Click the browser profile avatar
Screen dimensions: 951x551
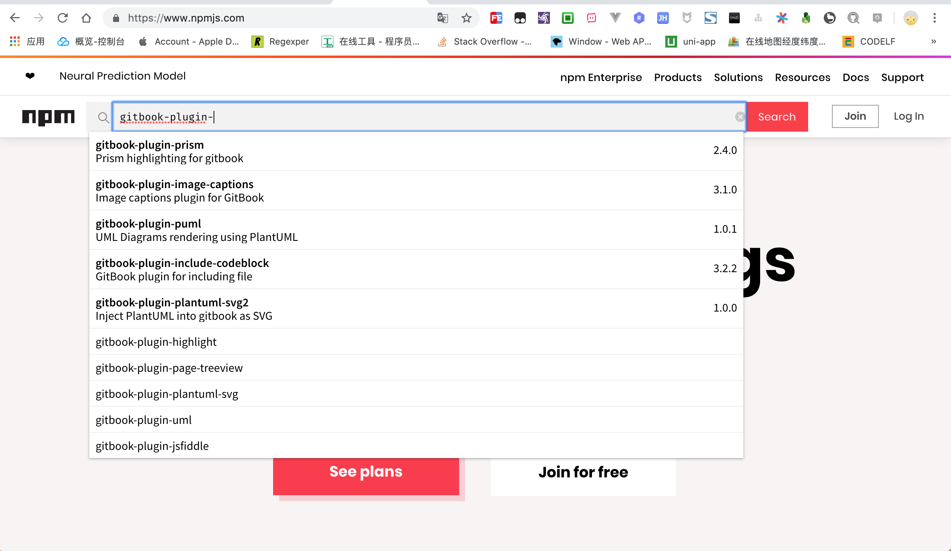(911, 18)
